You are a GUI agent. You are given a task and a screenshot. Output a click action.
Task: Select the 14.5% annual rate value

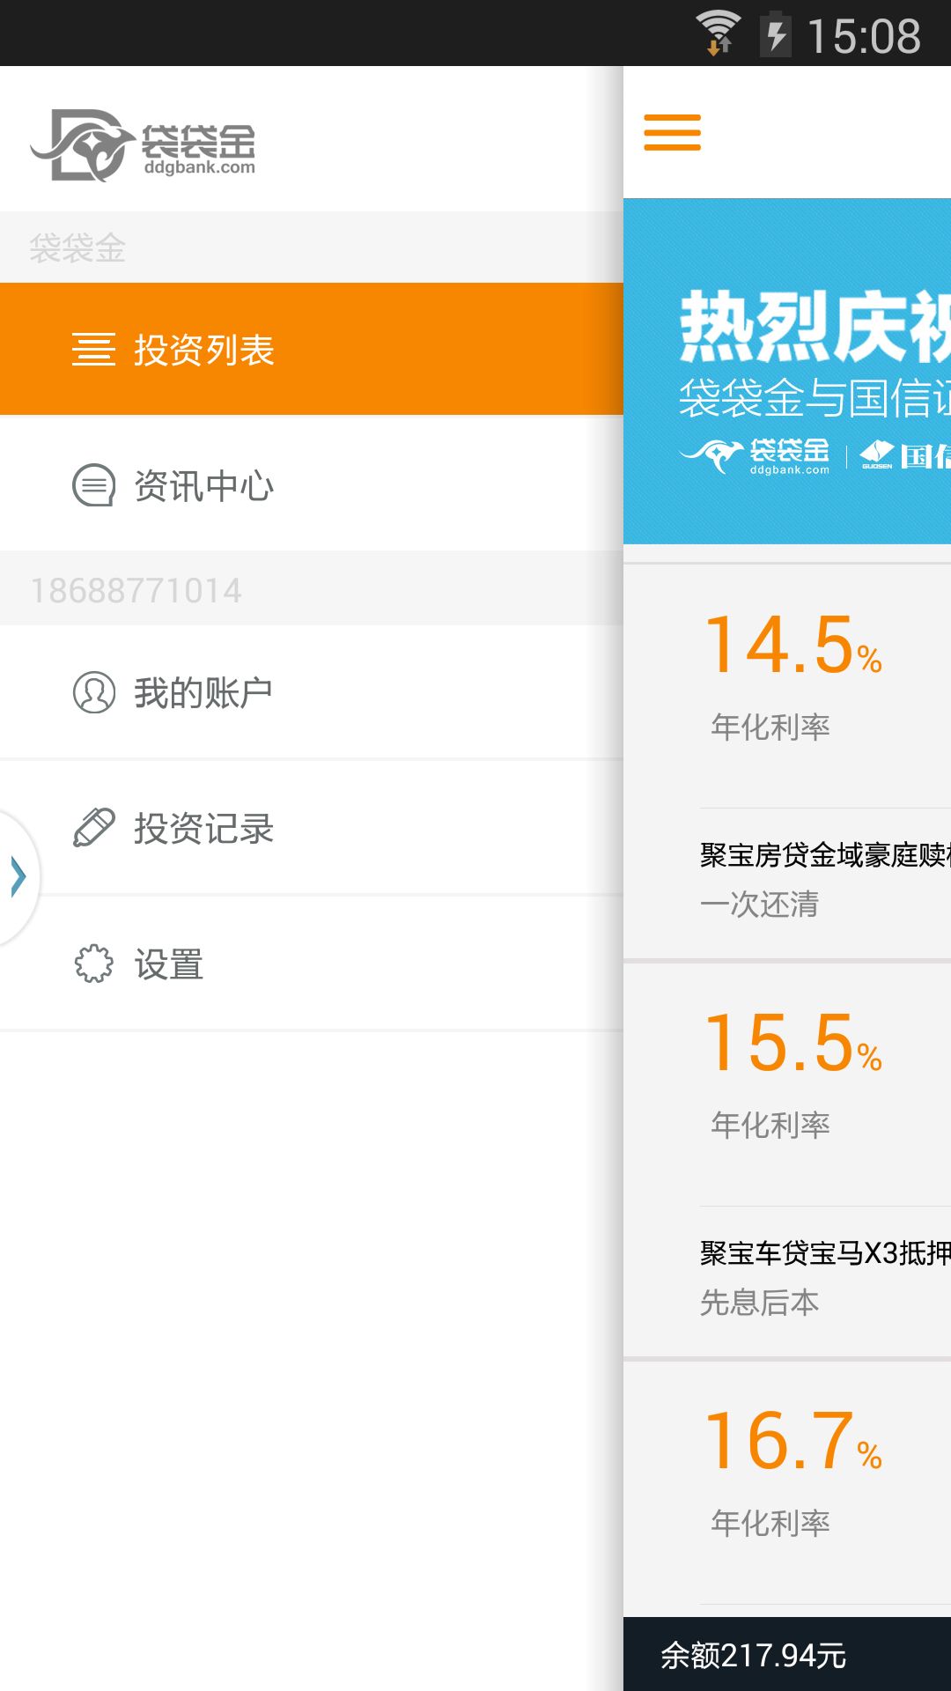pyautogui.click(x=793, y=645)
